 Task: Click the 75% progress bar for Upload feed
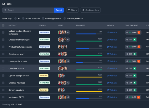click(89, 34)
